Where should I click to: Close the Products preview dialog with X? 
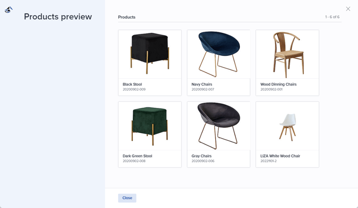[348, 9]
